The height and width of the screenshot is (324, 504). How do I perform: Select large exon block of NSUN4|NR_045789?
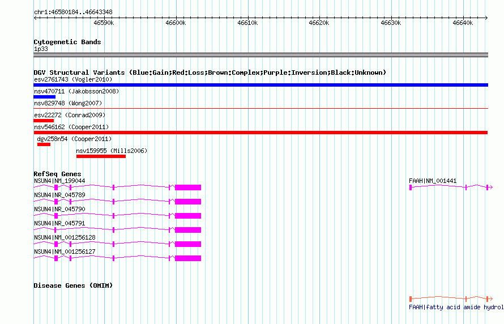pyautogui.click(x=188, y=202)
